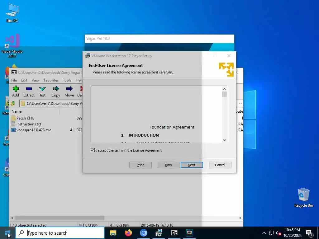Image resolution: width=319 pixels, height=239 pixels.
Task: Open the Favorites menu in 7-Zip
Action: 51,80
